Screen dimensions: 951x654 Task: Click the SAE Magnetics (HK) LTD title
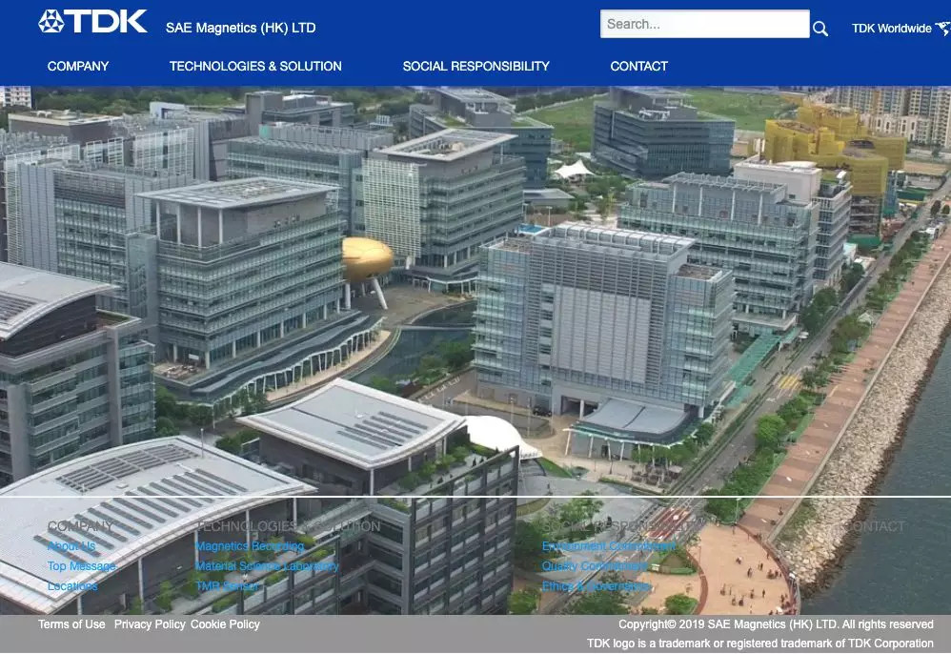tap(241, 28)
